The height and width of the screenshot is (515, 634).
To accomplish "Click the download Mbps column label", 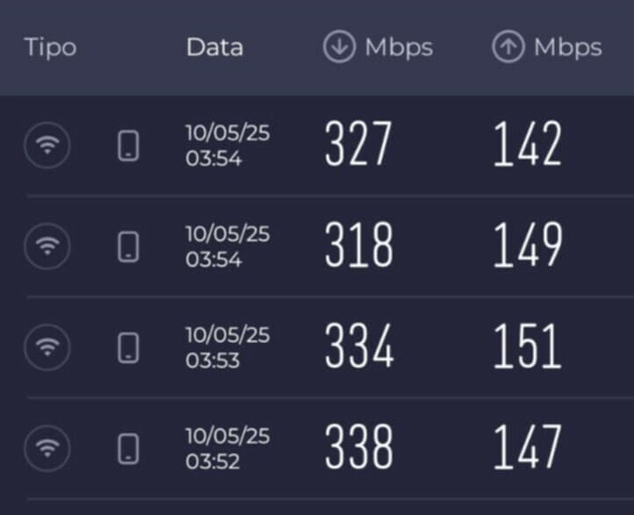I will point(399,48).
